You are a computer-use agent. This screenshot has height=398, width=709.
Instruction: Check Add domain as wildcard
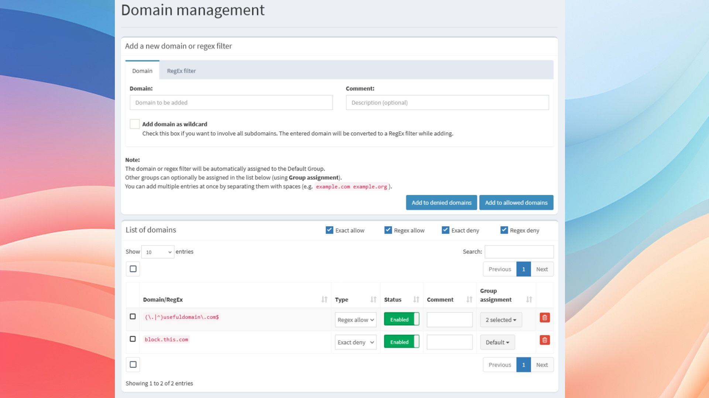click(x=134, y=124)
